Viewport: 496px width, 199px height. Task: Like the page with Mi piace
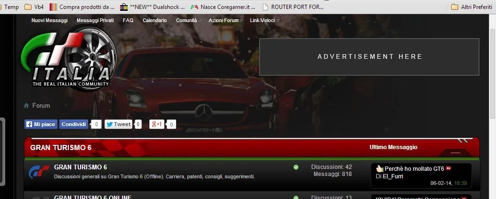point(41,125)
